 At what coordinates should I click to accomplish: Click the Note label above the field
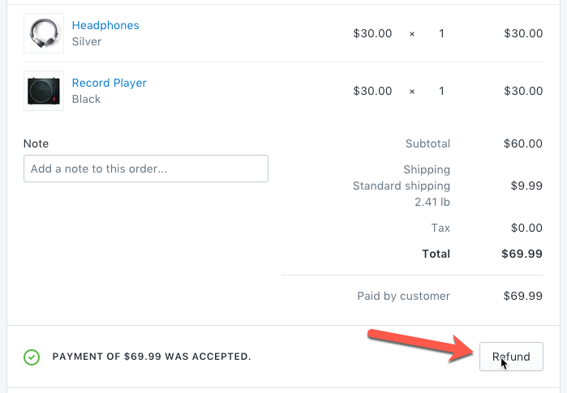[36, 143]
